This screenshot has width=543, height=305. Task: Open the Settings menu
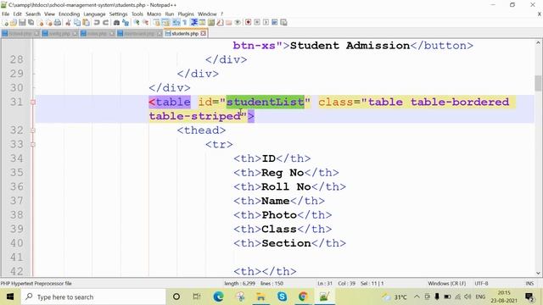point(119,14)
